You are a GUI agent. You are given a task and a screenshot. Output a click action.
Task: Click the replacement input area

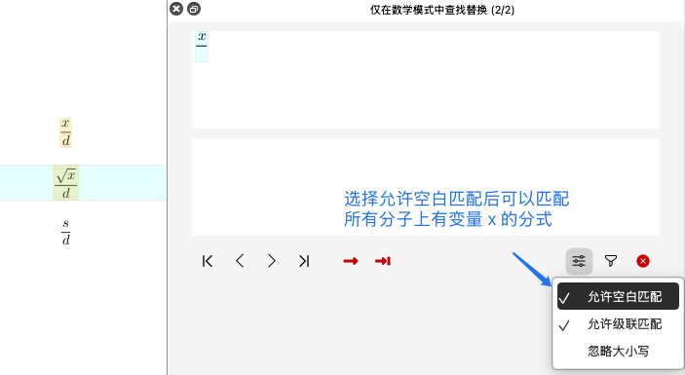426,187
